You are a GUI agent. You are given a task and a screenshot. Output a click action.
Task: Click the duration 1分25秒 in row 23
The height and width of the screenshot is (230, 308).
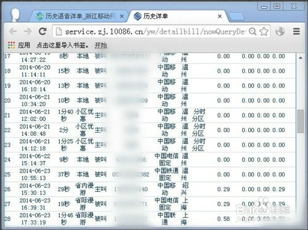click(x=65, y=145)
